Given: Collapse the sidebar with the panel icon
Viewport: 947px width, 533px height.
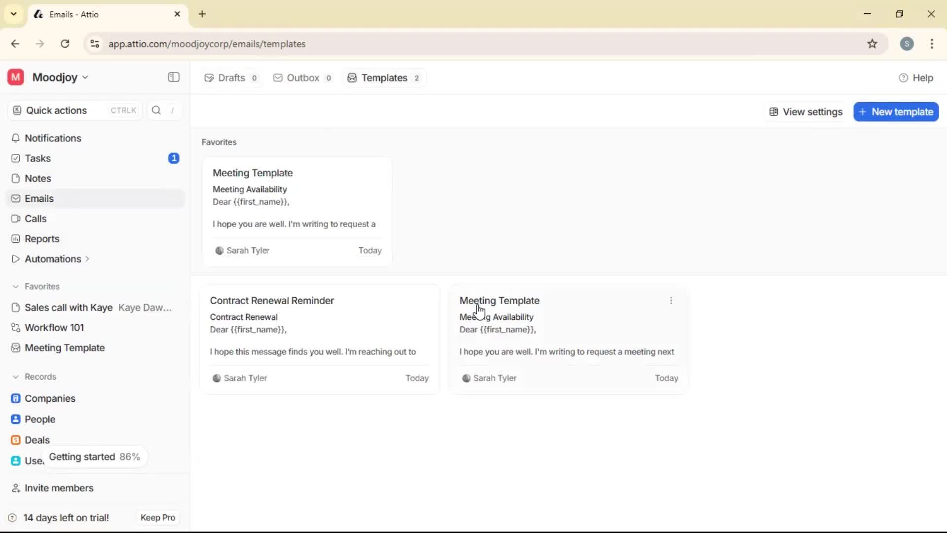Looking at the screenshot, I should click(173, 77).
